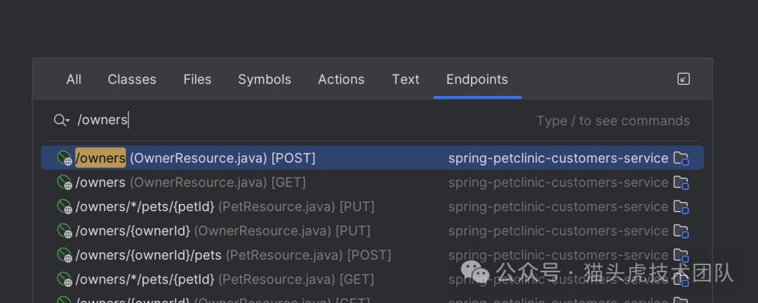This screenshot has width=758, height=303.
Task: Select the Symbols tab
Action: [x=265, y=79]
